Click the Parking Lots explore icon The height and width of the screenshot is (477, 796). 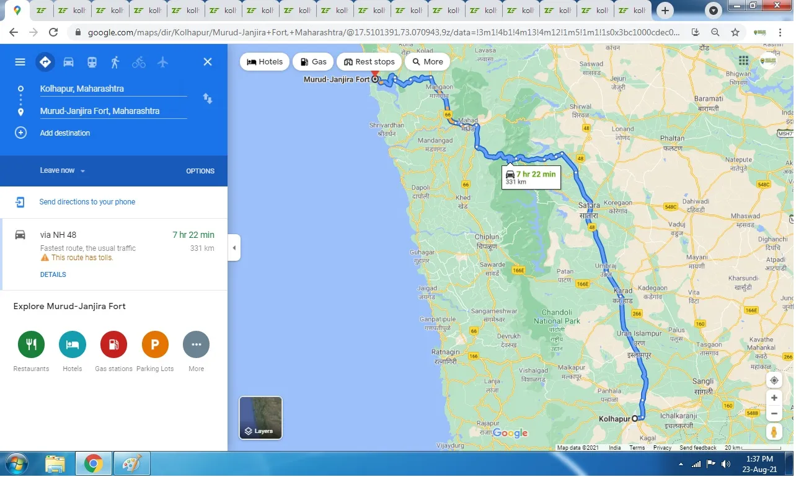click(x=155, y=345)
